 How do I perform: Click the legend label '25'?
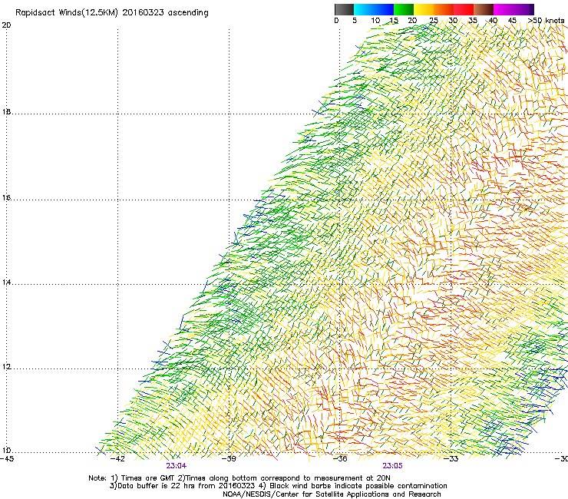click(x=433, y=21)
